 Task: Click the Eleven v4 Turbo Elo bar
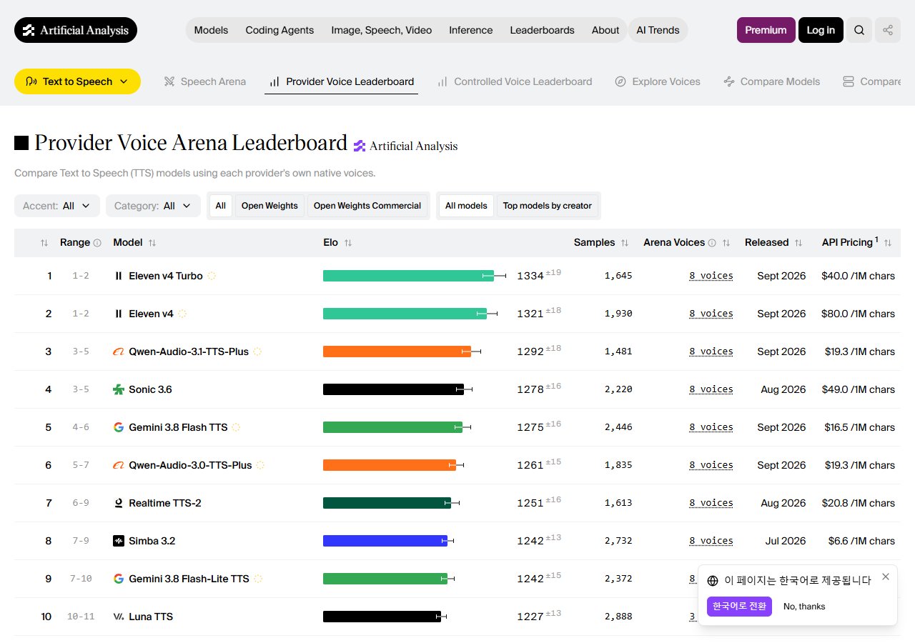point(408,276)
